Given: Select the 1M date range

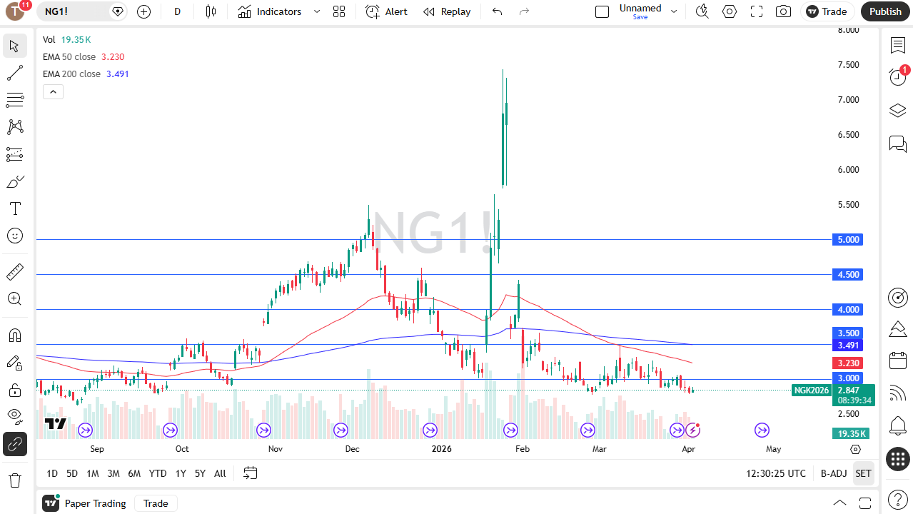Looking at the screenshot, I should tap(93, 473).
